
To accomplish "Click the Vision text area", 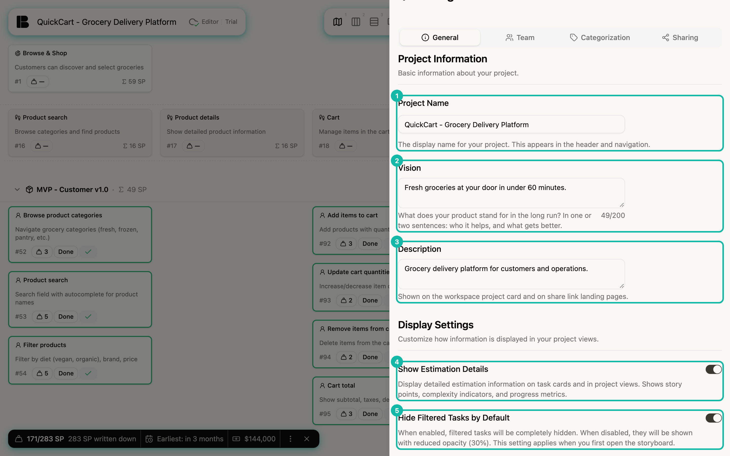I will tap(511, 193).
